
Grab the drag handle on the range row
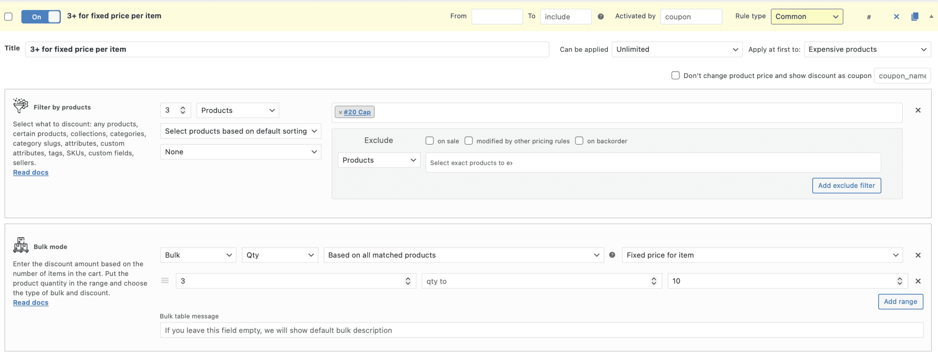click(165, 281)
